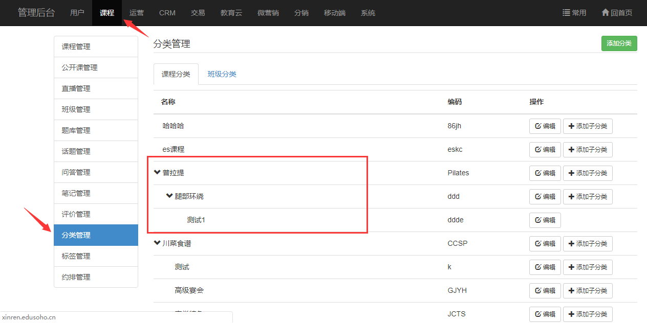Click the 管理后台 brand title

pyautogui.click(x=36, y=13)
